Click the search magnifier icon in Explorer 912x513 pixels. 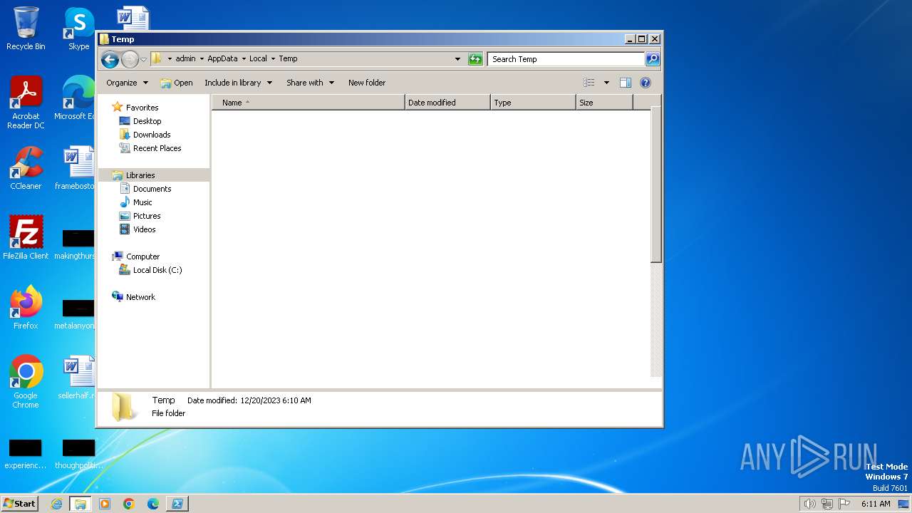click(x=652, y=59)
